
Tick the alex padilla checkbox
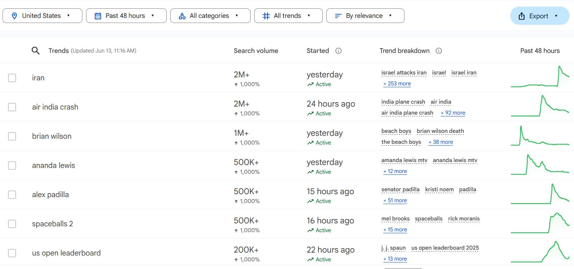[x=12, y=195]
